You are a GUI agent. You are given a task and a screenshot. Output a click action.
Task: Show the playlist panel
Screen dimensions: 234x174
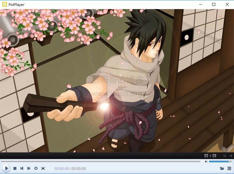click(x=229, y=168)
